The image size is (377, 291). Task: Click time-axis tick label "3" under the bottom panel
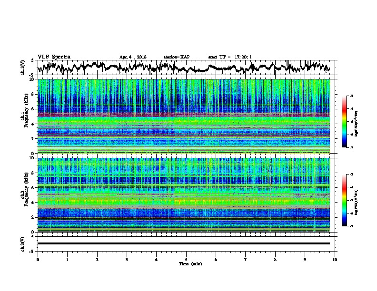point(127,260)
